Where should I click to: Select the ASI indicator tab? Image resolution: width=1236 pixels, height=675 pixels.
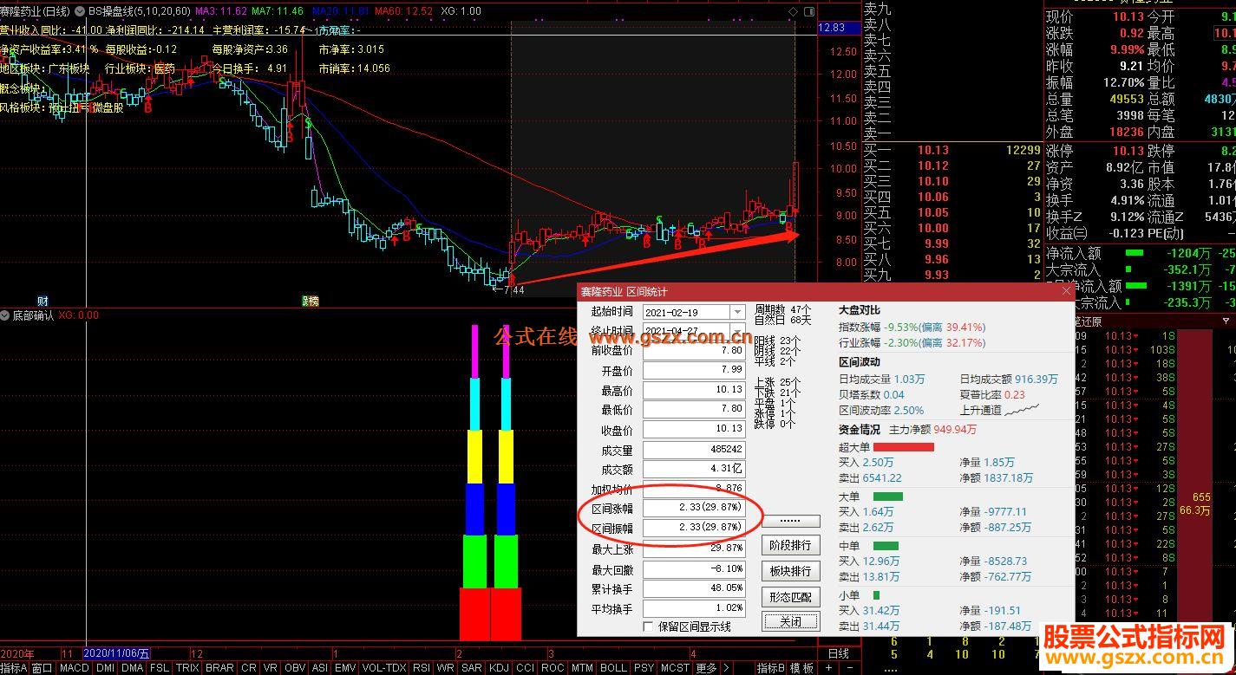pyautogui.click(x=320, y=668)
